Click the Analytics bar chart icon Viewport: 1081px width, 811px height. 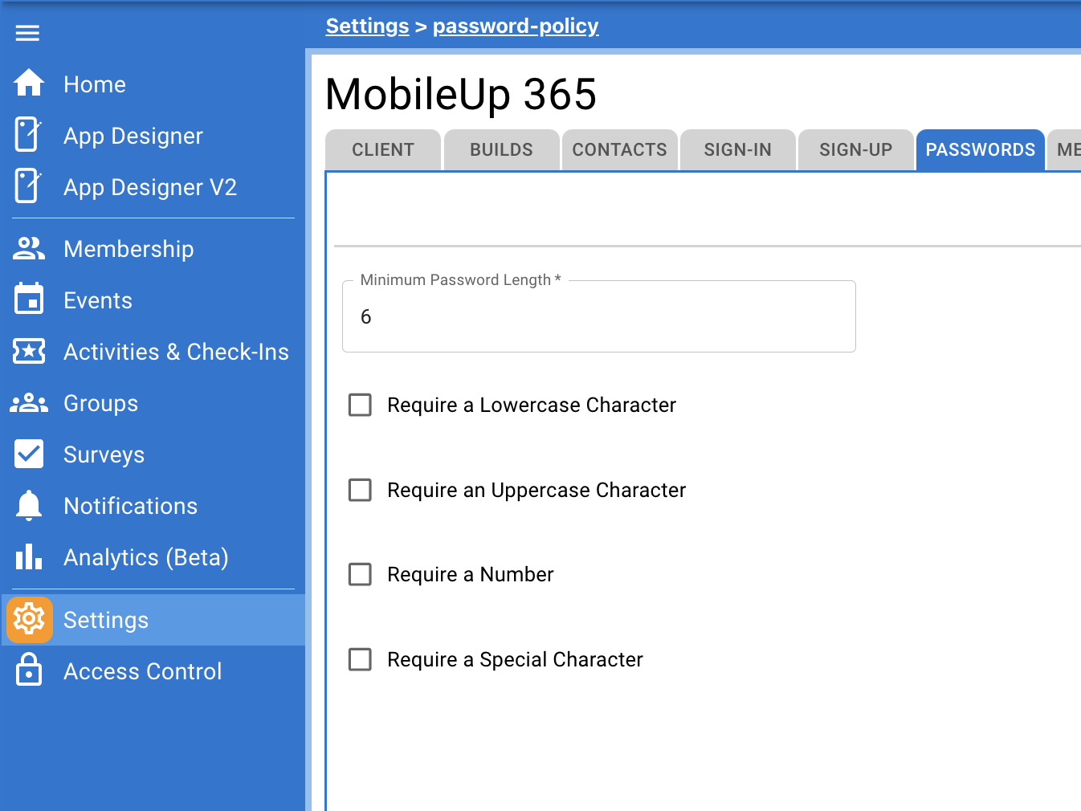tap(29, 556)
